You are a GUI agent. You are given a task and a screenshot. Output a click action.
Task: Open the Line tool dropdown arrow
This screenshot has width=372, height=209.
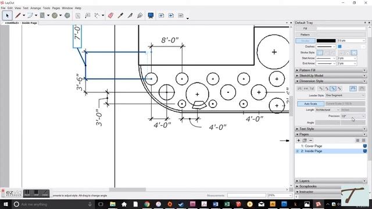pos(24,16)
